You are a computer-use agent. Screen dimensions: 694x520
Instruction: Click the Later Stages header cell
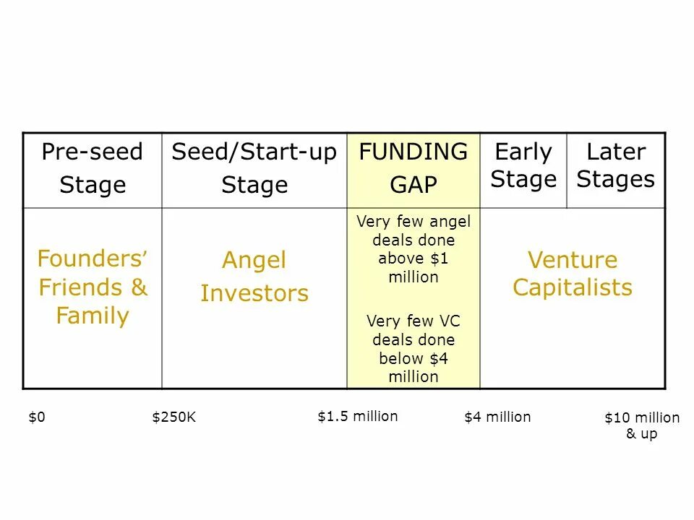coord(616,165)
